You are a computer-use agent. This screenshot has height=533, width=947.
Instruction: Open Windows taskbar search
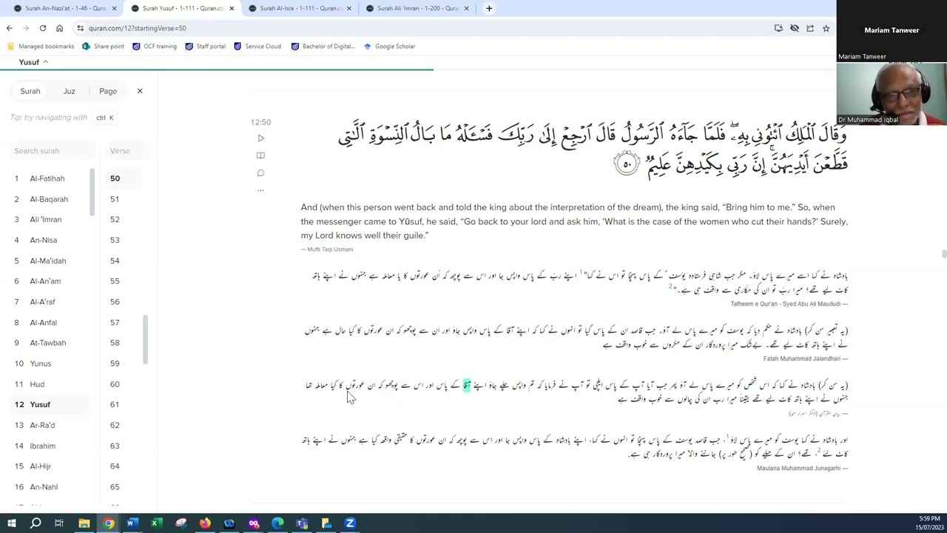click(x=36, y=523)
